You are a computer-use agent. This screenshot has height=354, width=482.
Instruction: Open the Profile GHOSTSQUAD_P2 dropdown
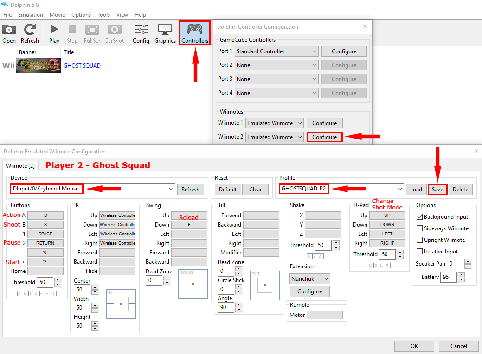pos(341,189)
